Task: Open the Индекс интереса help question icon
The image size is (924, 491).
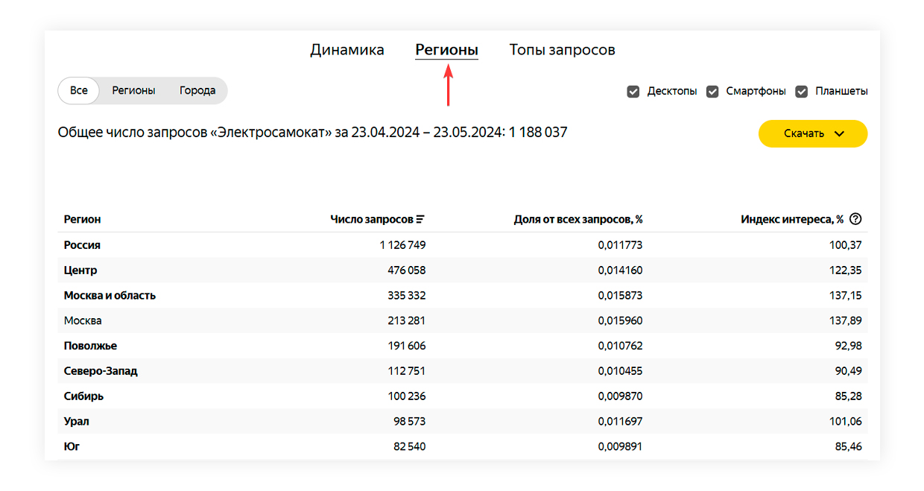Action: click(x=855, y=219)
